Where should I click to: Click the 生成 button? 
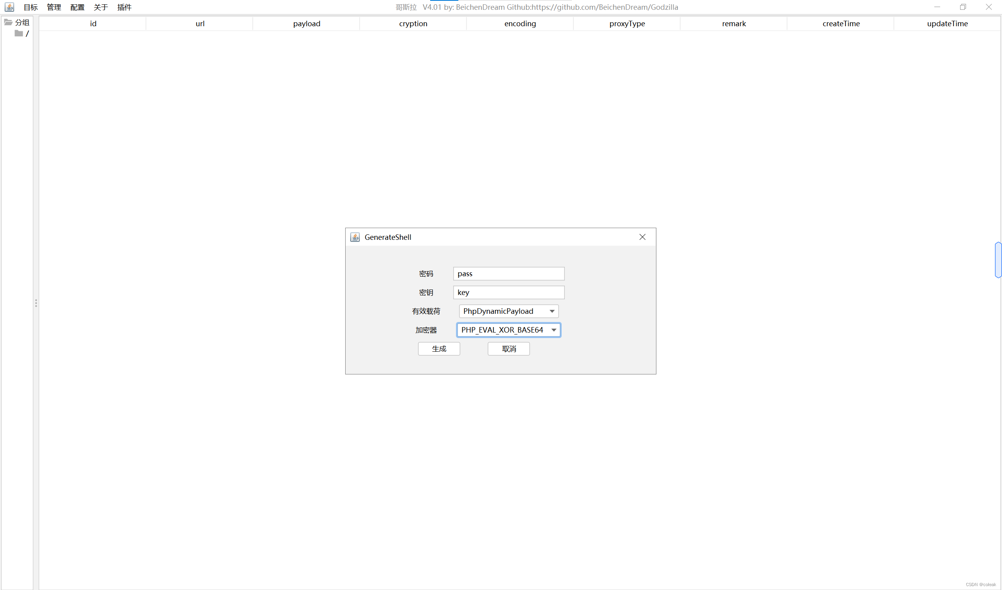439,349
